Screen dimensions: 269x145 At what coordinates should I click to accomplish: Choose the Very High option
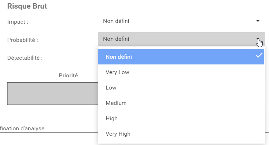point(118,134)
